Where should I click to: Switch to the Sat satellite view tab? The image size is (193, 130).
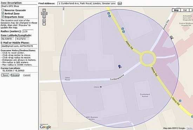coord(185,10)
